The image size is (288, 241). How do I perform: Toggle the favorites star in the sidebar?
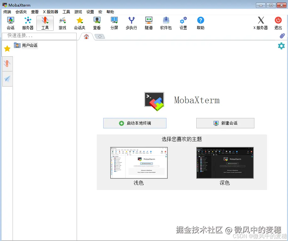point(7,48)
